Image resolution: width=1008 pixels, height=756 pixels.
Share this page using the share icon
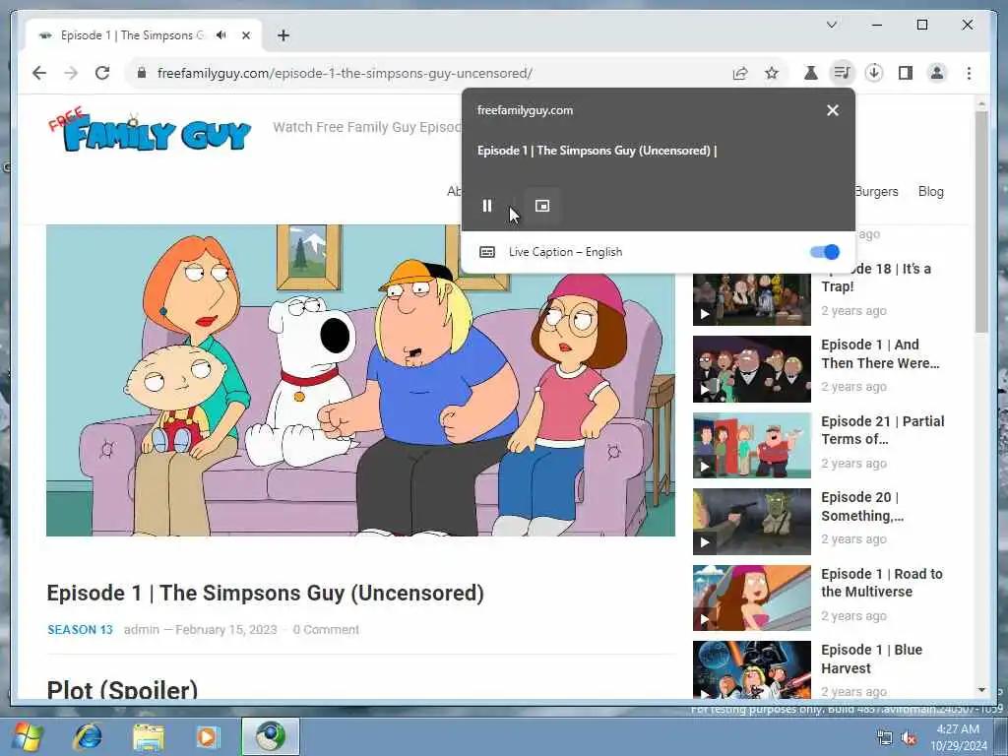tap(740, 73)
